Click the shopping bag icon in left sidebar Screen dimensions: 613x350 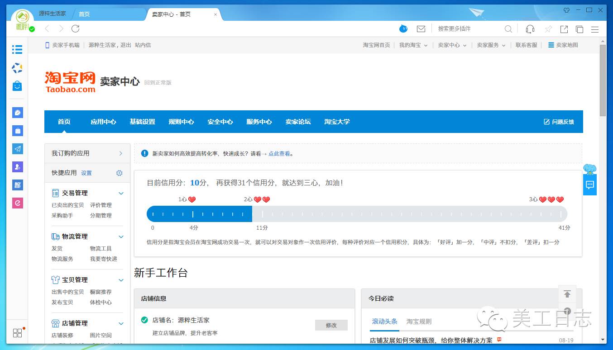point(17,86)
